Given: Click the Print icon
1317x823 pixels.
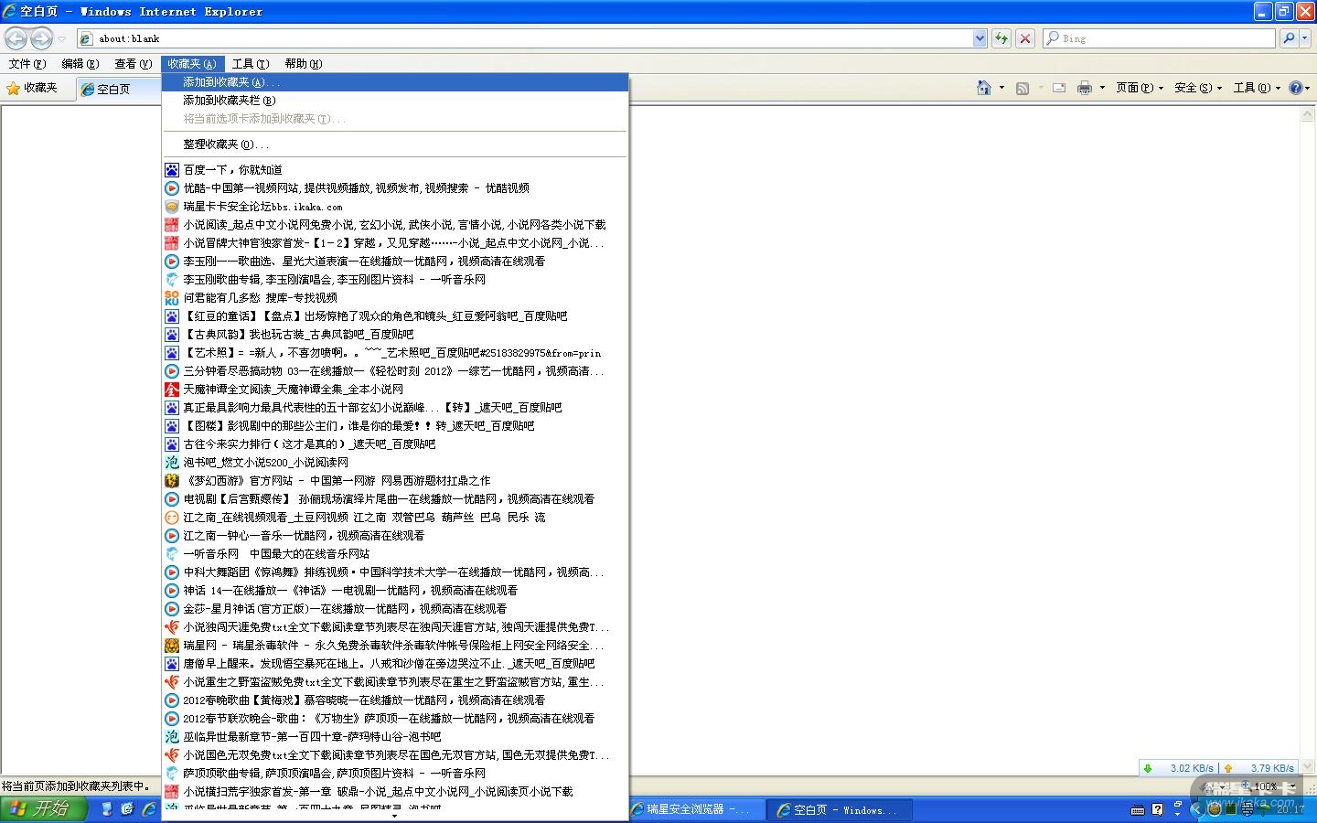Looking at the screenshot, I should [1085, 88].
